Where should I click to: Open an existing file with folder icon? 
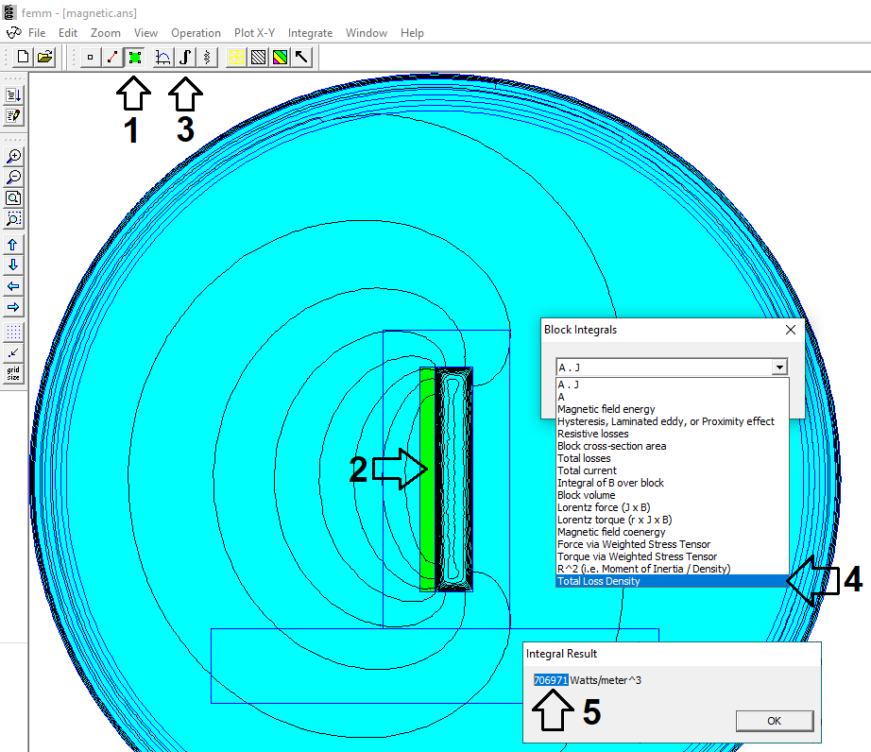point(44,58)
